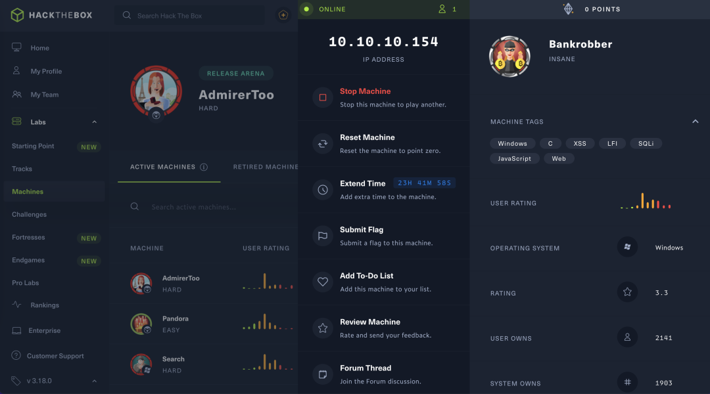Click the Extend Time clock icon
The width and height of the screenshot is (710, 394).
(323, 190)
